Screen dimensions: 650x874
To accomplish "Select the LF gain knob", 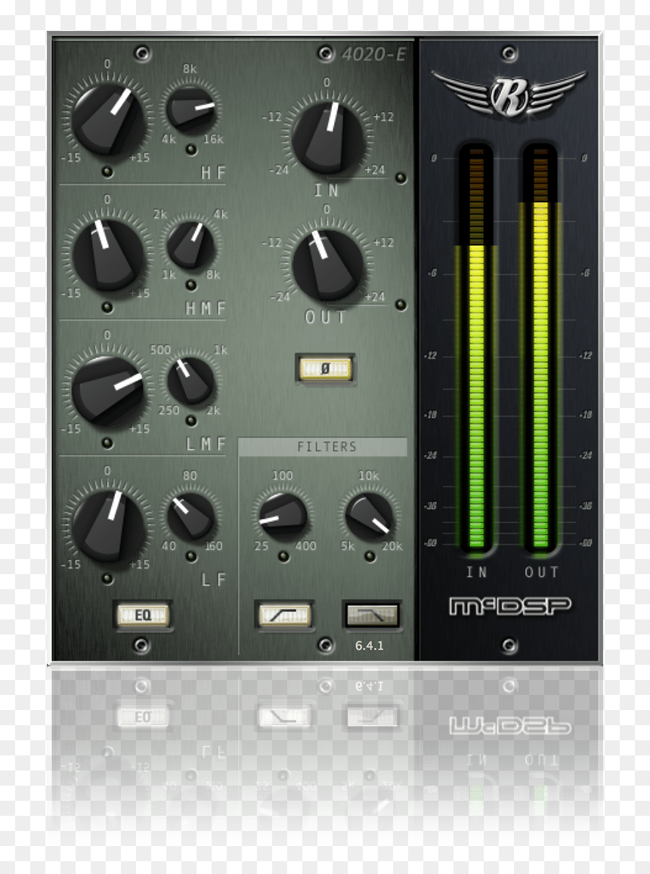I will (107, 526).
